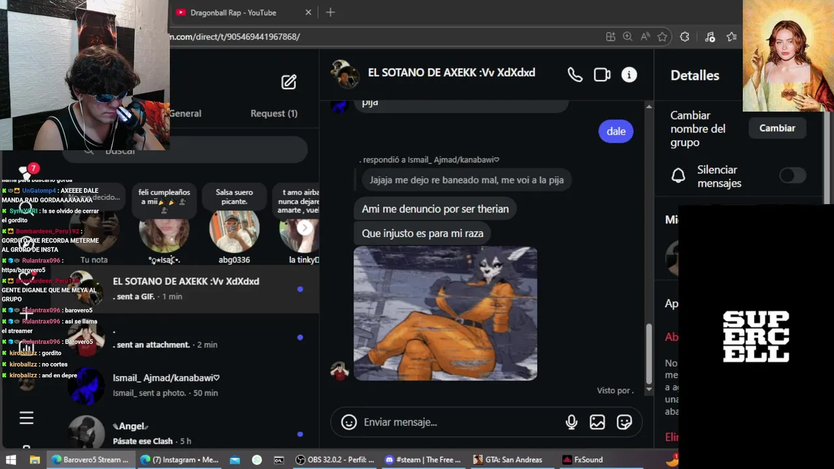
Task: Open the furry GIF in the chat
Action: [x=446, y=313]
